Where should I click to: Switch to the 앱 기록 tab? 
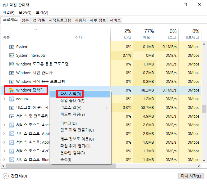[39, 20]
